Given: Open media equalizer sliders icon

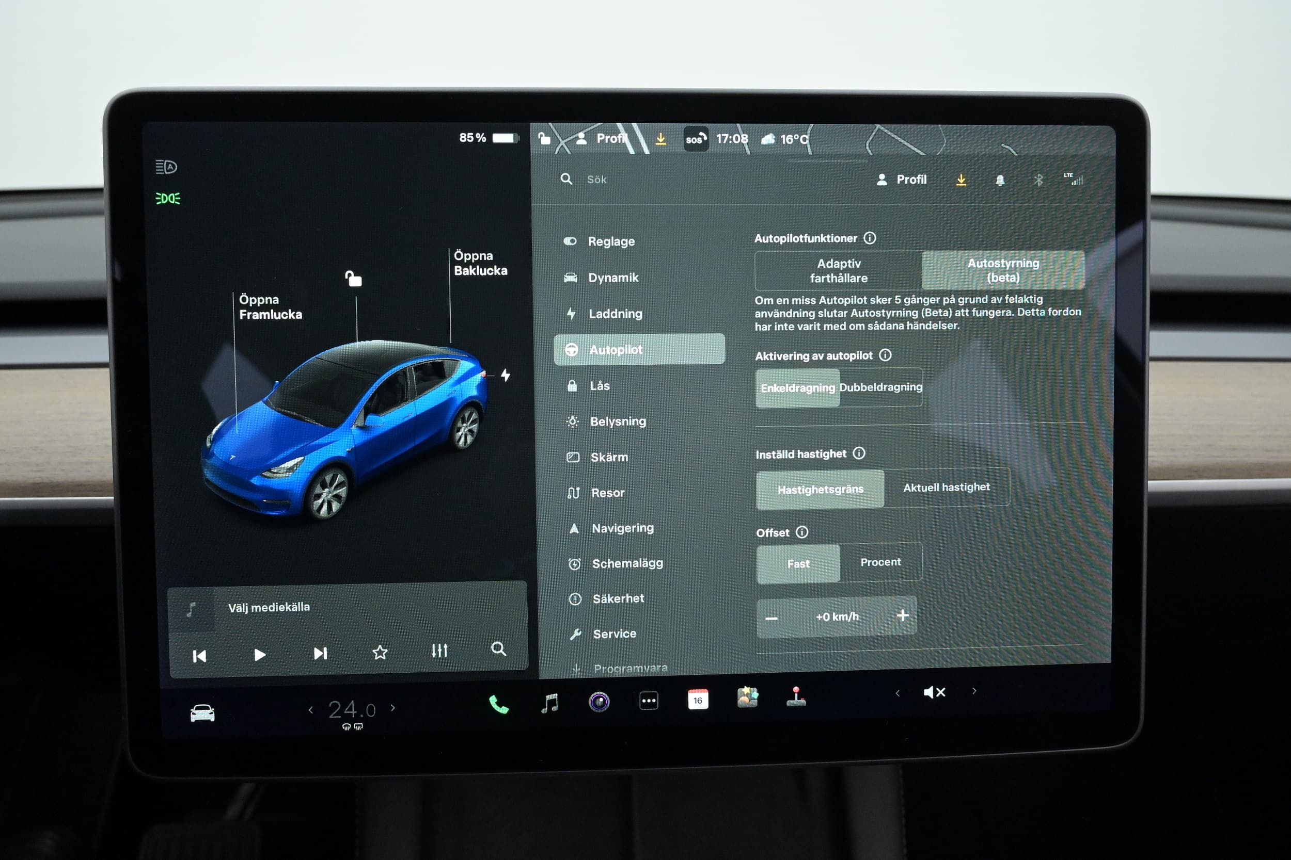Looking at the screenshot, I should coord(439,651).
